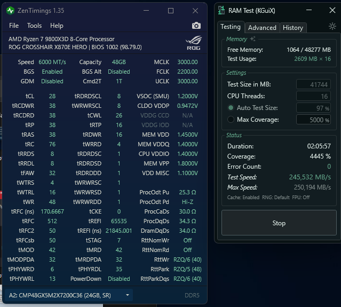Click the CPU Threads field
Viewport: 341px width, 307px height.
tap(313, 96)
